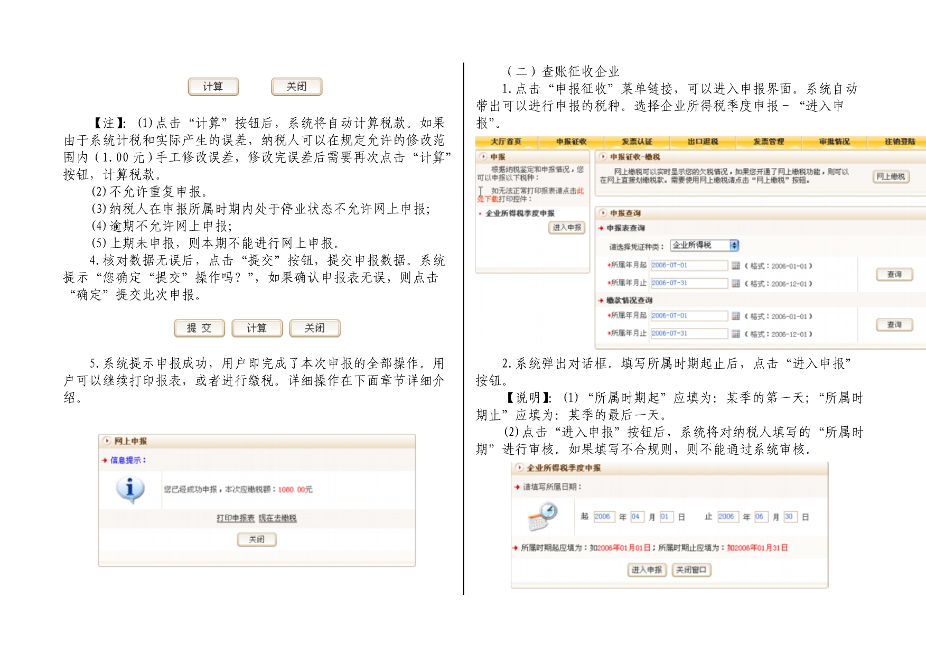Open the 打印申报表 link
The height and width of the screenshot is (655, 926).
coord(236,518)
